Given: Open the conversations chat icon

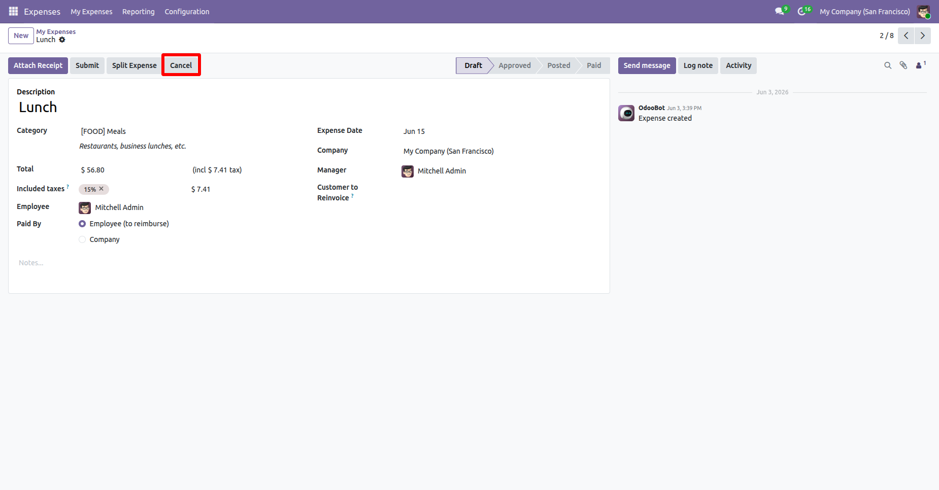Looking at the screenshot, I should 781,11.
